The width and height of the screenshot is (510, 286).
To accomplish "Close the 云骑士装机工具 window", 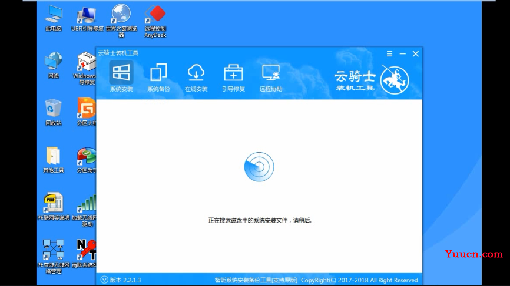I will pyautogui.click(x=416, y=54).
